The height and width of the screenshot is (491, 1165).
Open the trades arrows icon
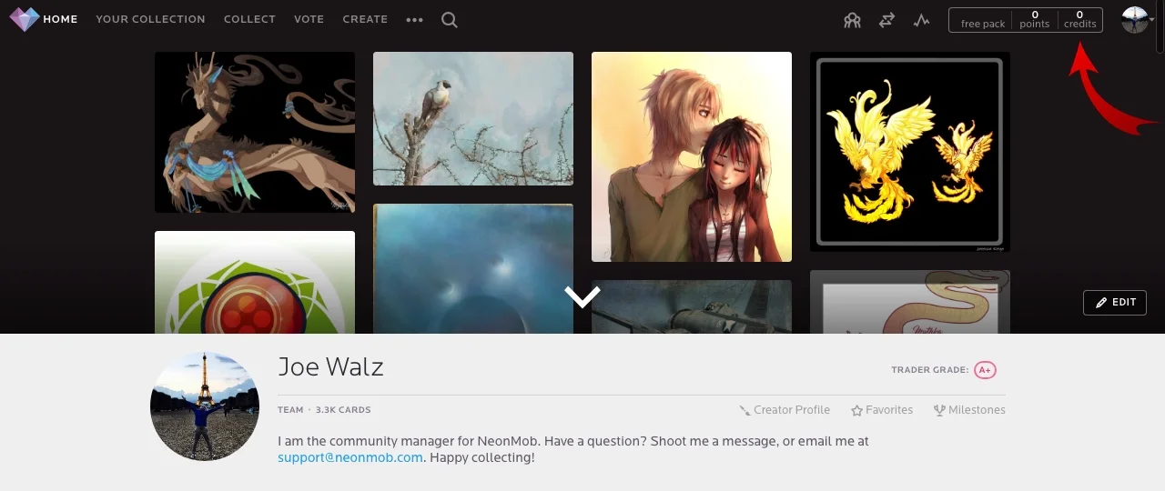886,20
